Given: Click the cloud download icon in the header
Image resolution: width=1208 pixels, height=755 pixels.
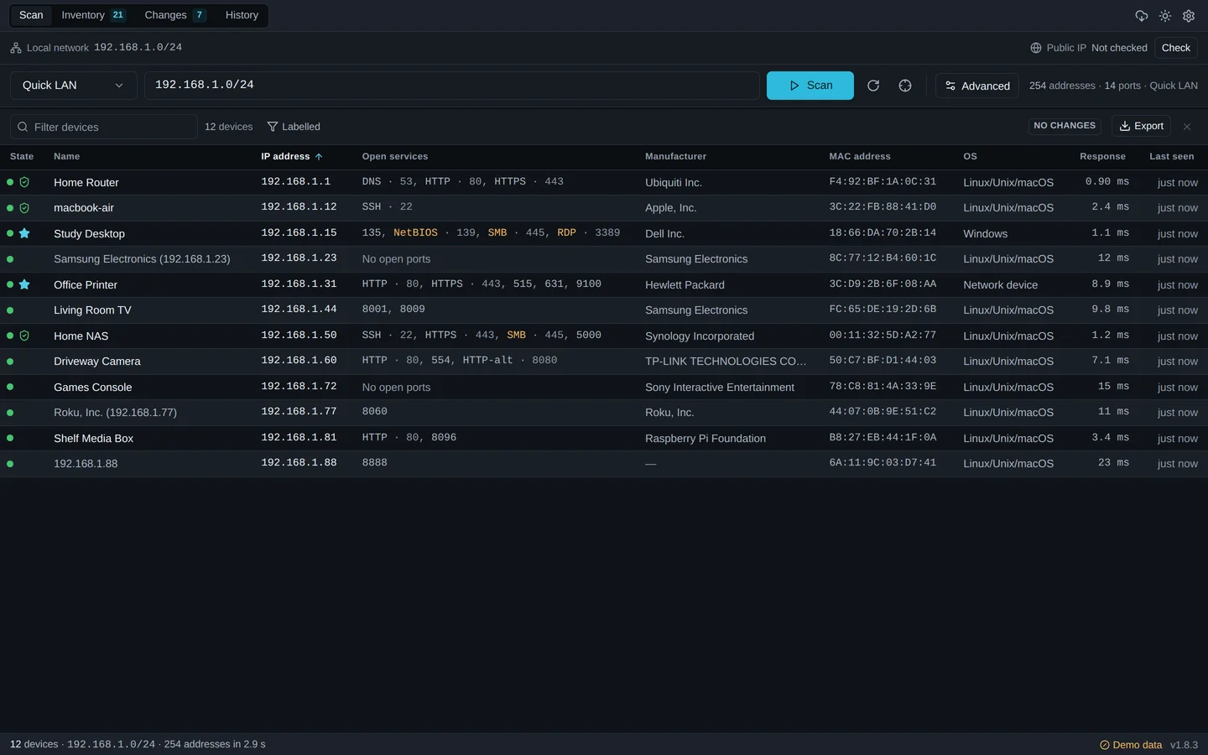Looking at the screenshot, I should tap(1142, 16).
